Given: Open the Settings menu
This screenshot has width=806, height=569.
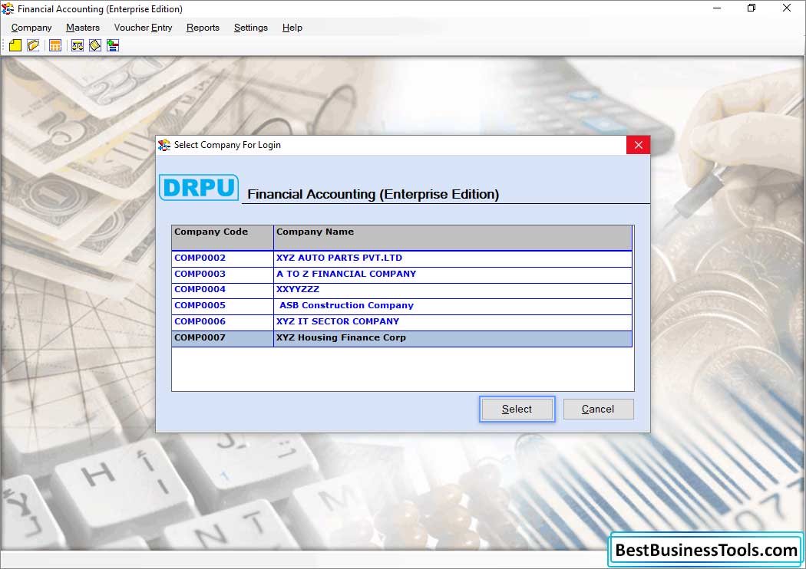Looking at the screenshot, I should click(251, 28).
